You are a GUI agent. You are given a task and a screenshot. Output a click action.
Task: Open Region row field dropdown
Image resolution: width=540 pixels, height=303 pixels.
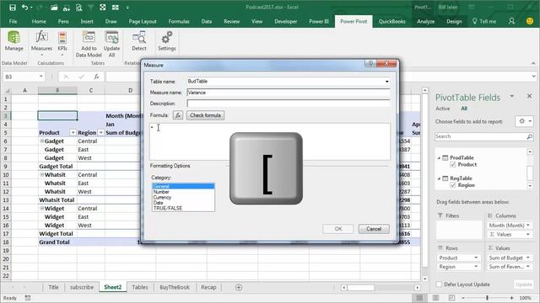[x=476, y=267]
